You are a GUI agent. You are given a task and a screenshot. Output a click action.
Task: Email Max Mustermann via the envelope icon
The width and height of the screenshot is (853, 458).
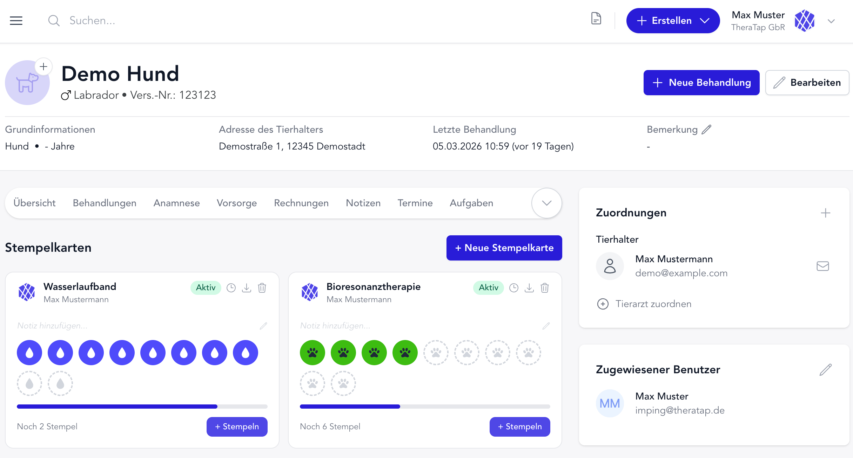[x=822, y=266]
